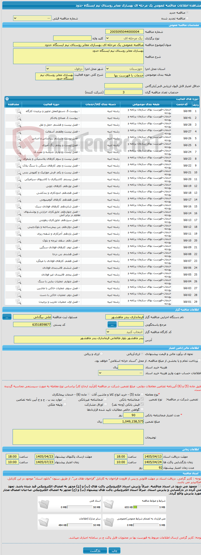Image resolution: width=201 pixels, height=555 pixels.
Task: Select the مناقصه جدید radio button
Action: 187,12
